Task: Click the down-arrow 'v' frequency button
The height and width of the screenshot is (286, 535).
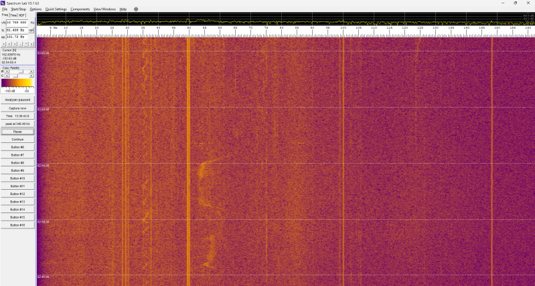Action: coord(31,44)
